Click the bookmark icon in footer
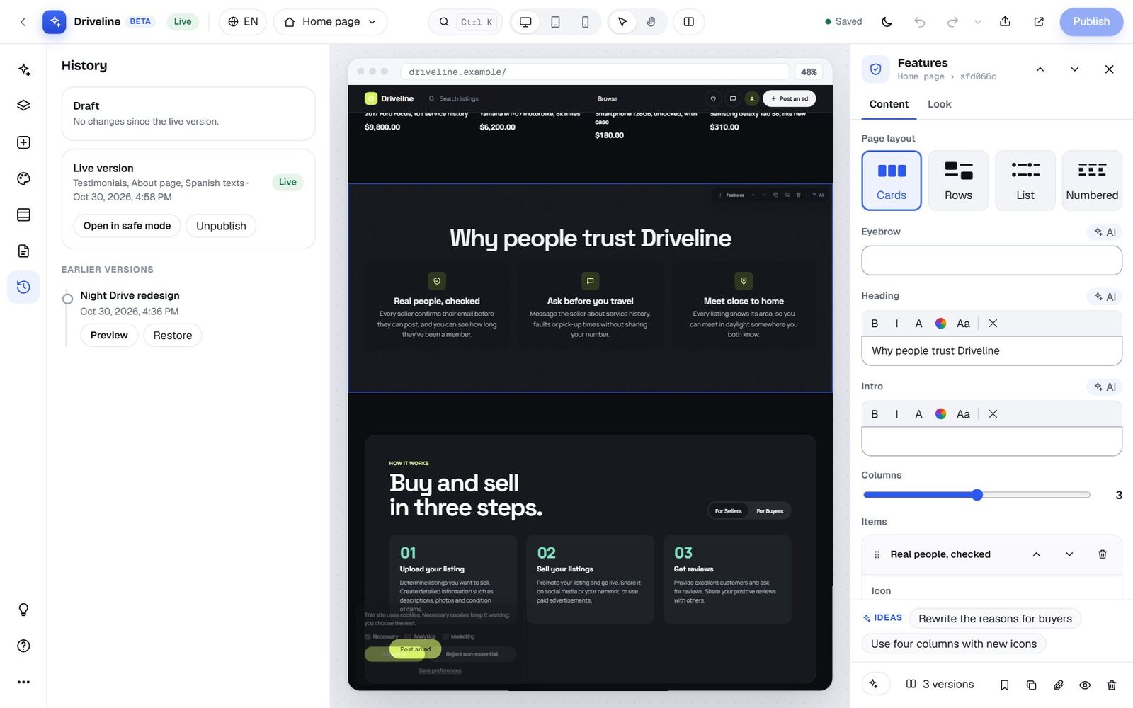1133x708 pixels. (1004, 685)
